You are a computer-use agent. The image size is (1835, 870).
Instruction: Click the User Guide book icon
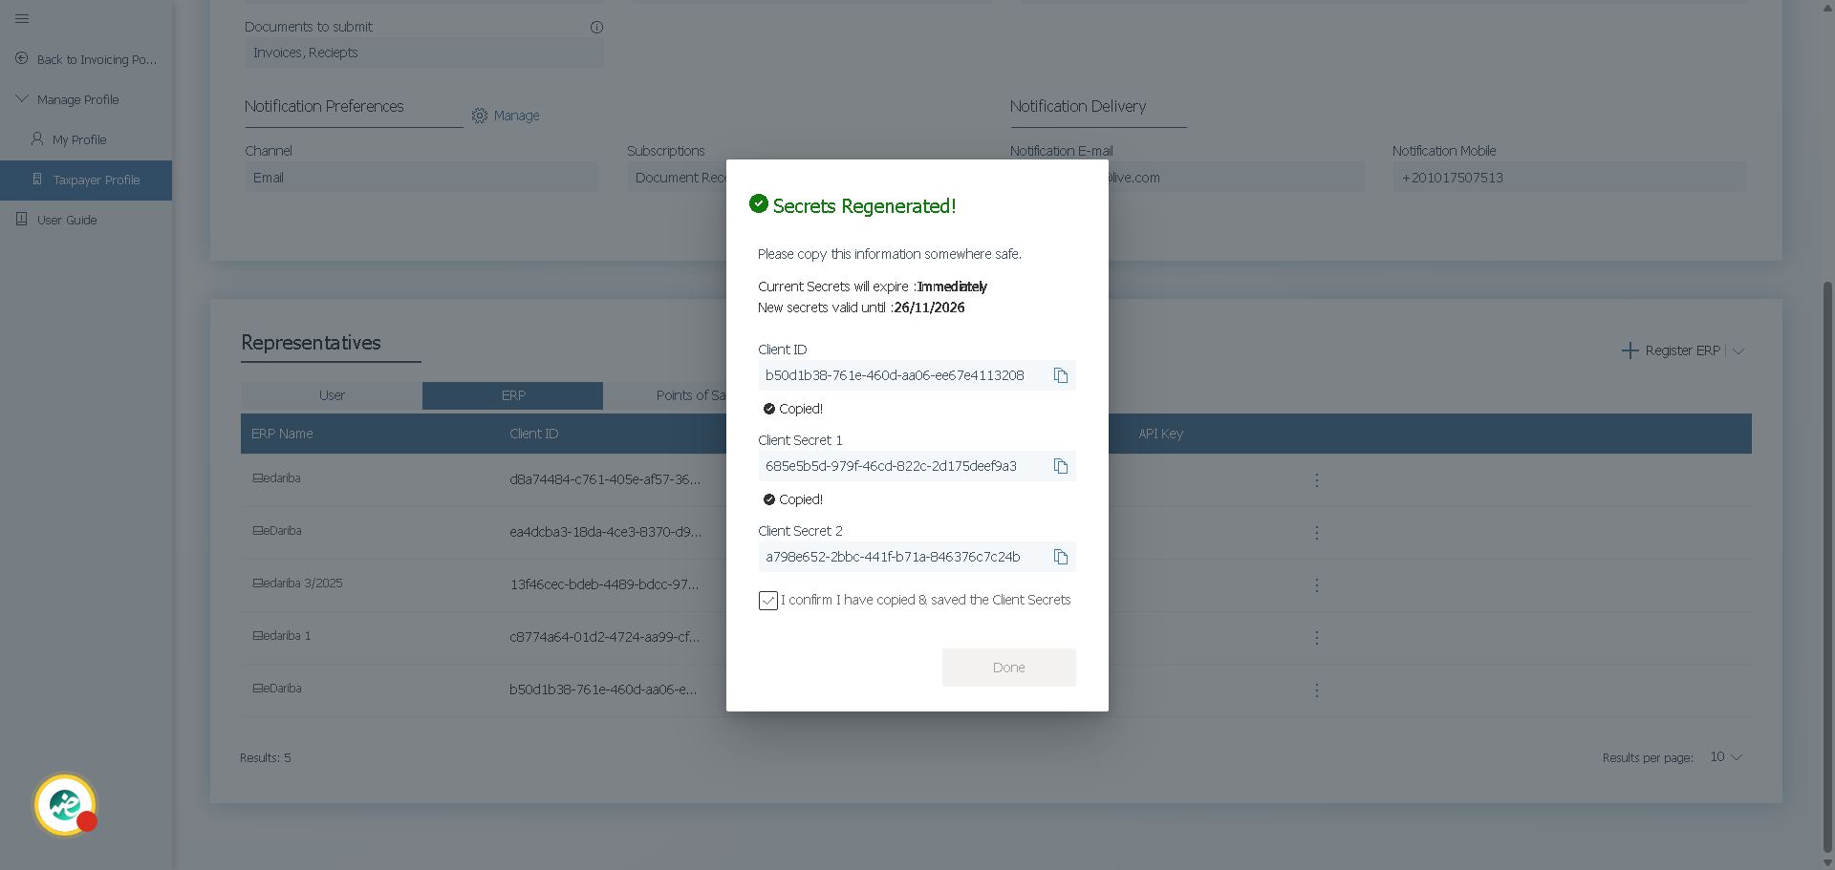click(x=22, y=219)
